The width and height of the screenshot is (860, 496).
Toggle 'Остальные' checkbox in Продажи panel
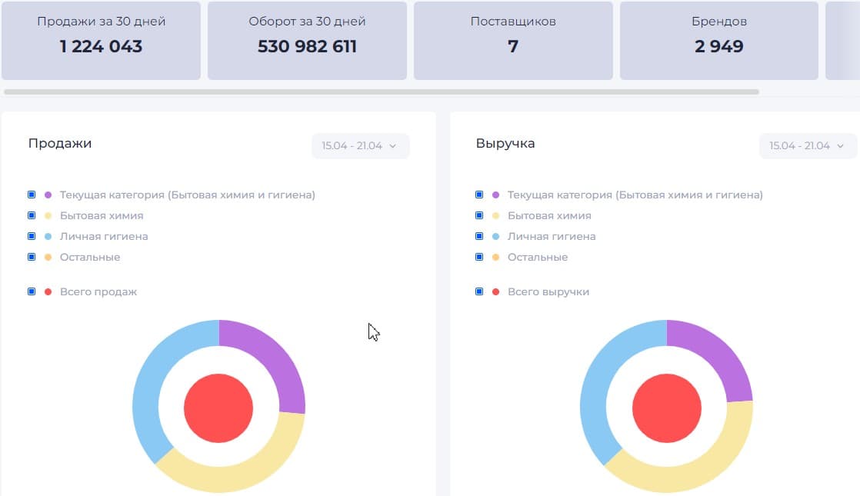32,257
